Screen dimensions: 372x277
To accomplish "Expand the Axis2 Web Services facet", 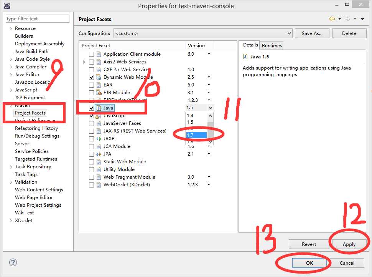I will pos(84,62).
